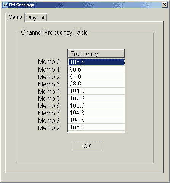Click the Frequency column header
This screenshot has width=170, height=183.
pos(96,54)
